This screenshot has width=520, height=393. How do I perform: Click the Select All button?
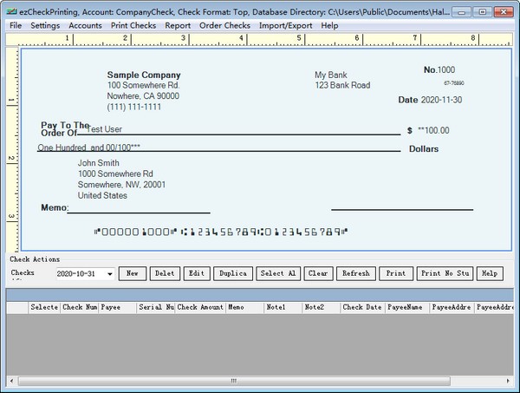[278, 273]
